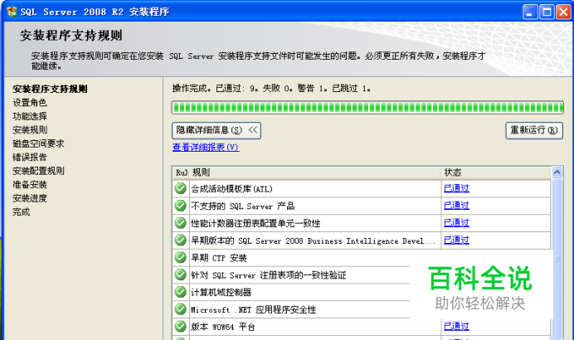Maximize the SQL Server 2008 R2 安装程序 window
Image resolution: width=574 pixels, height=340 pixels.
click(x=547, y=12)
